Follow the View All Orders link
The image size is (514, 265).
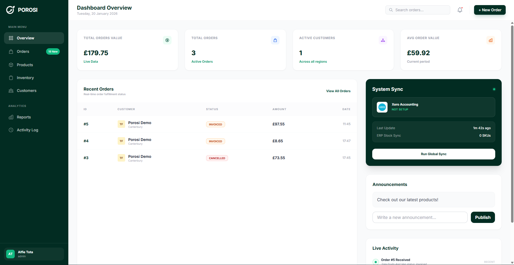coord(338,91)
